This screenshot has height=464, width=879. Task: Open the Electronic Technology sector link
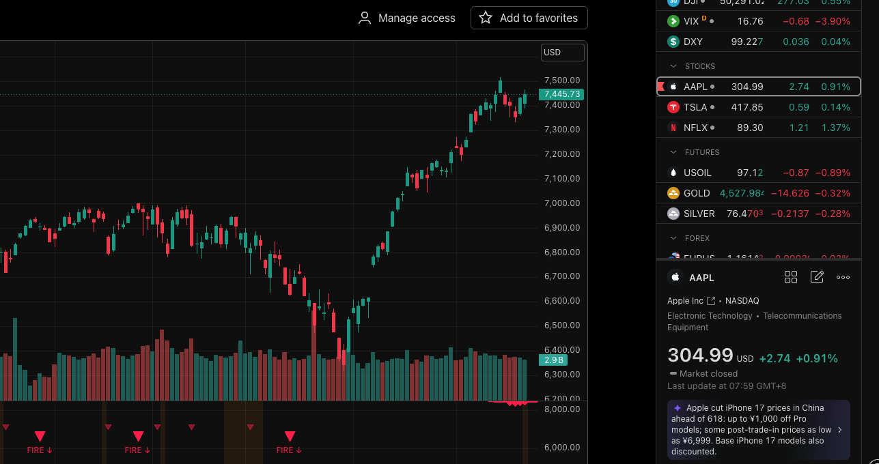710,316
